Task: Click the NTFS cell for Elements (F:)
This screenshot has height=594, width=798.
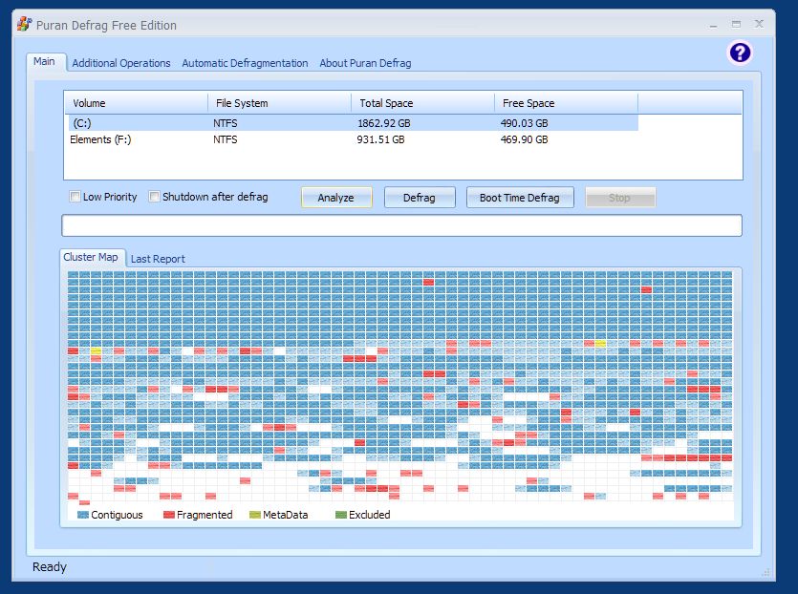Action: (x=226, y=139)
